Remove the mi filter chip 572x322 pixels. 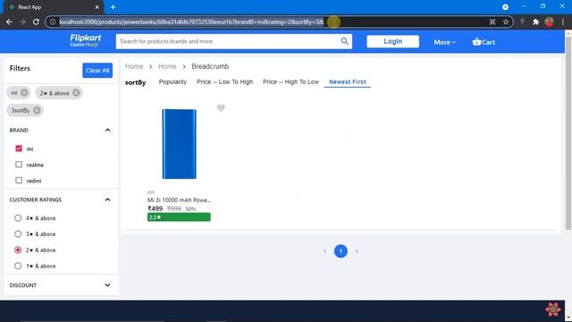pos(24,93)
